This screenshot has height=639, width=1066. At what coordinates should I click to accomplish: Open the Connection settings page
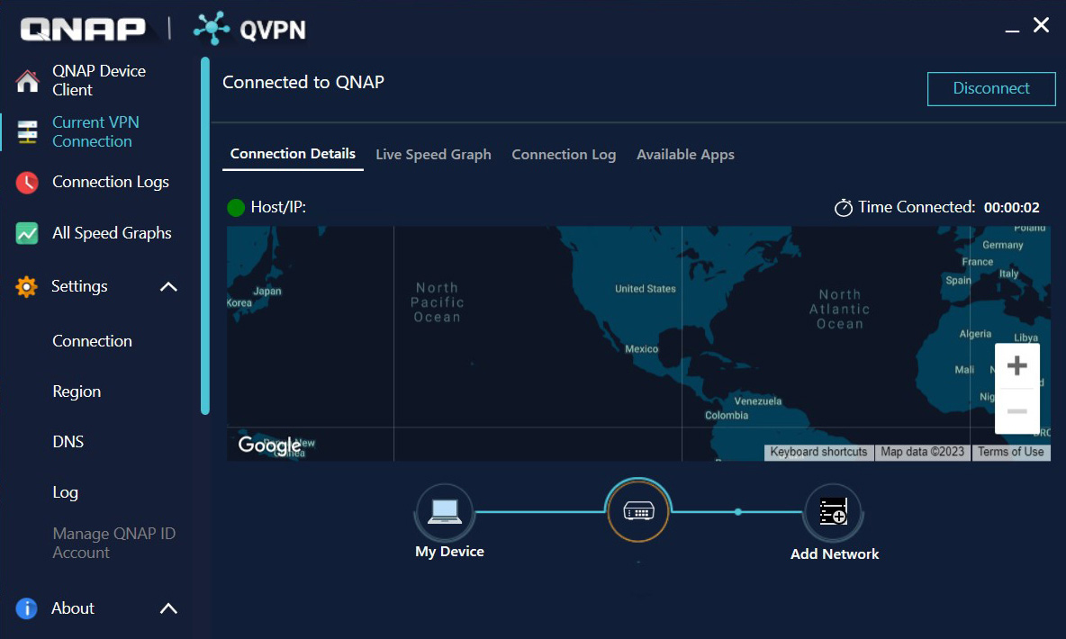[93, 341]
